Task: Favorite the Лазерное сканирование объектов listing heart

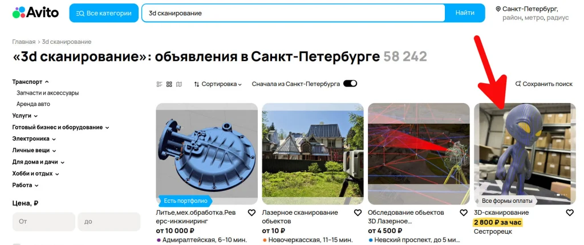Action: pyautogui.click(x=358, y=213)
